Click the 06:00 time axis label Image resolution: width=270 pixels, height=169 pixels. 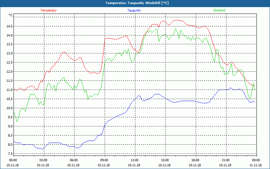click(74, 160)
